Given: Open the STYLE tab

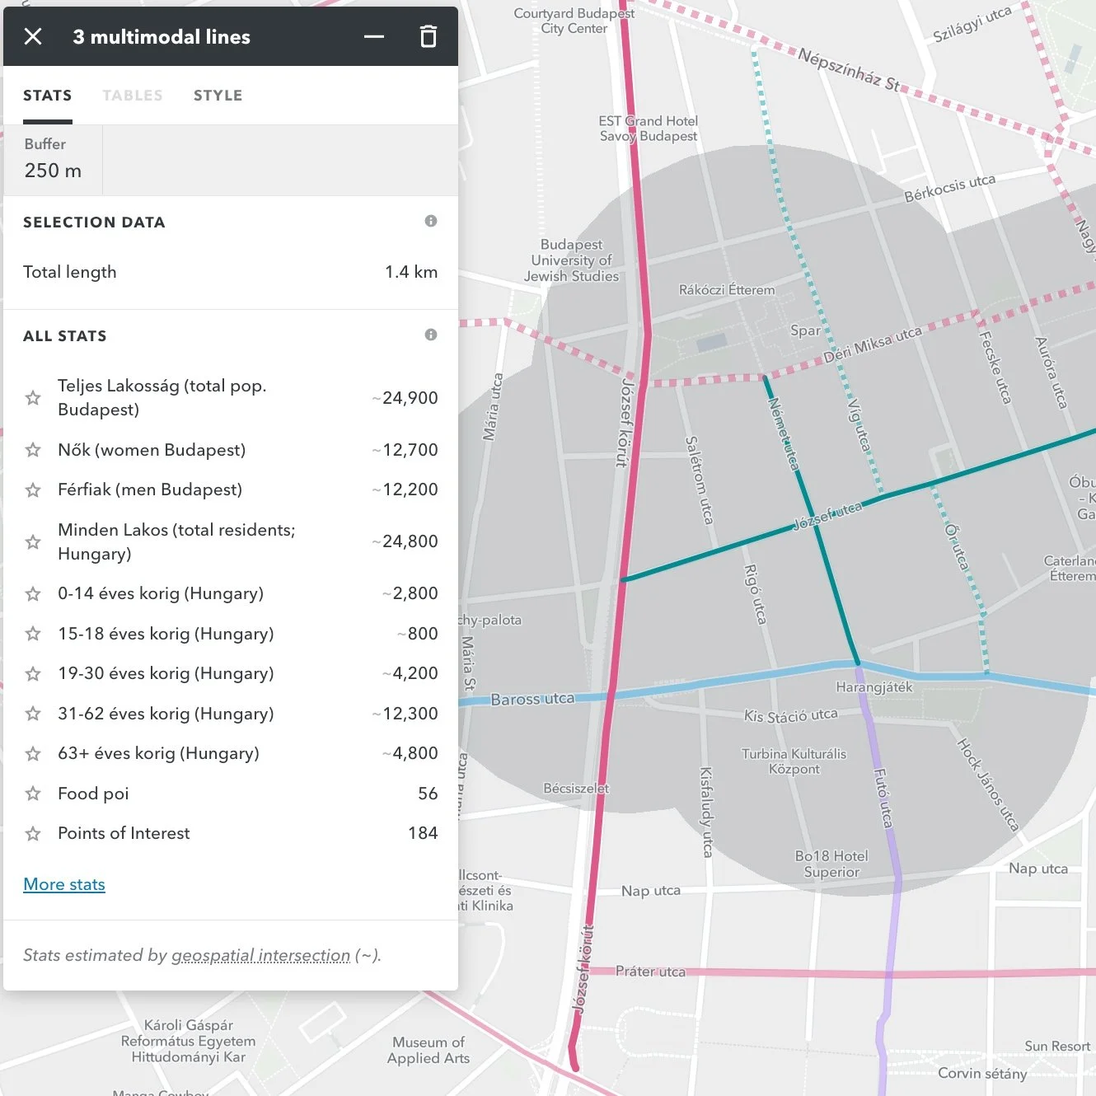Looking at the screenshot, I should click(x=218, y=95).
